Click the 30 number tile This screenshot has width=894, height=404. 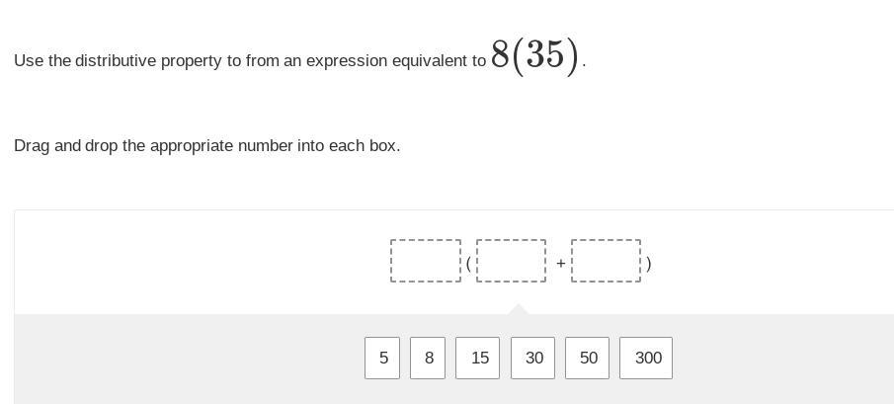(533, 358)
